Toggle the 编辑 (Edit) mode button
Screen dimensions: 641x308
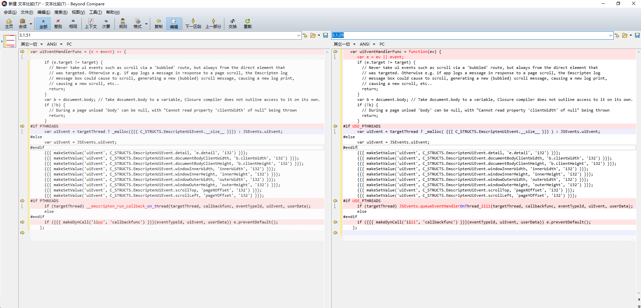pyautogui.click(x=174, y=24)
